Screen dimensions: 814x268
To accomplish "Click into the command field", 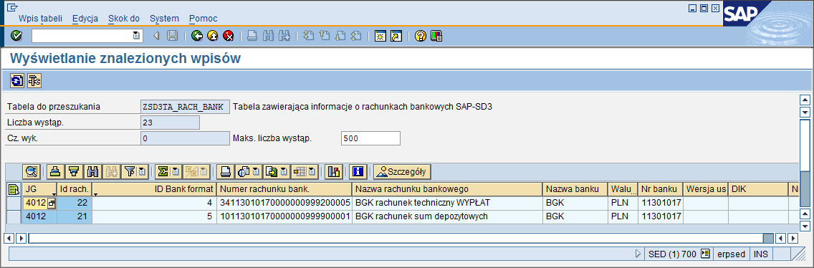I will pyautogui.click(x=82, y=36).
